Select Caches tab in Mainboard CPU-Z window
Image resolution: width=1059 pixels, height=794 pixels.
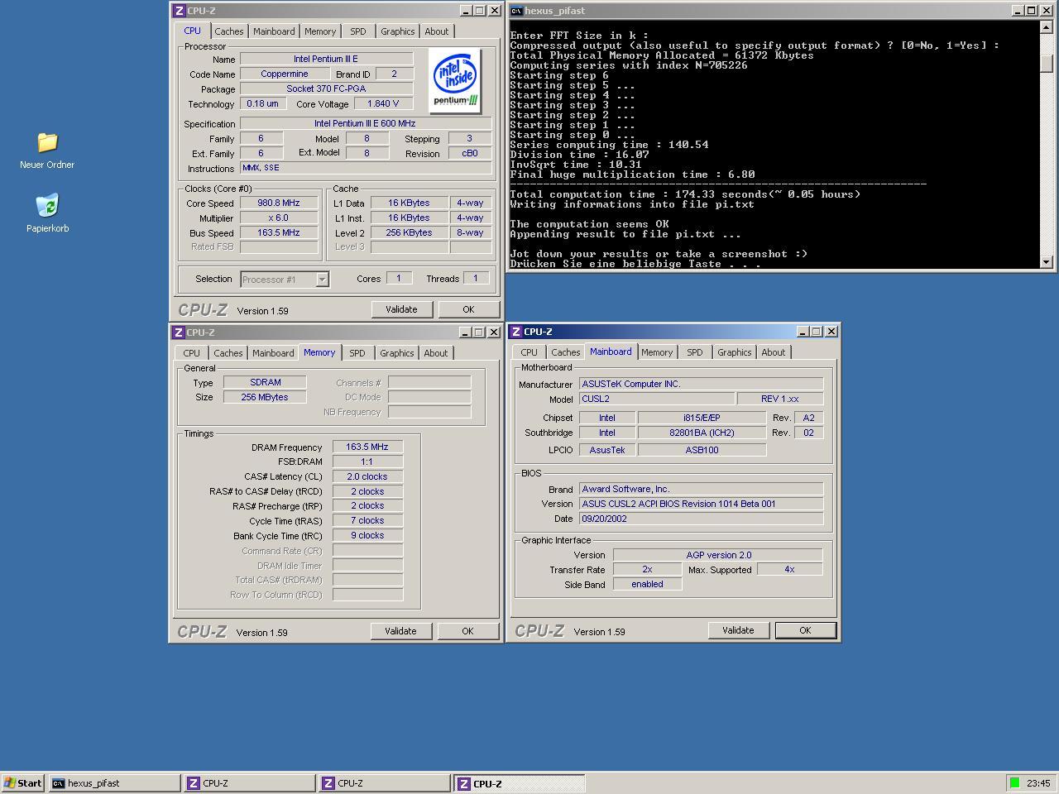(566, 352)
